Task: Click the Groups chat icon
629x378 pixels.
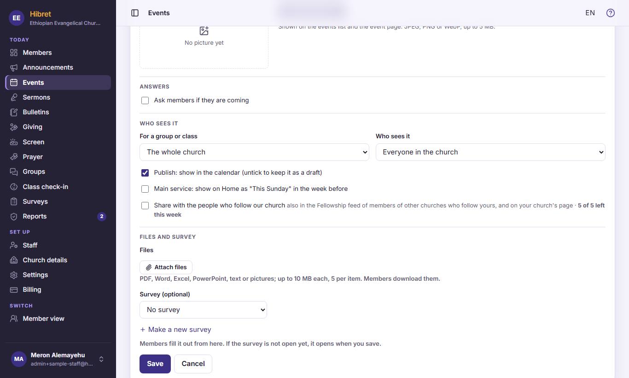Action: point(14,171)
